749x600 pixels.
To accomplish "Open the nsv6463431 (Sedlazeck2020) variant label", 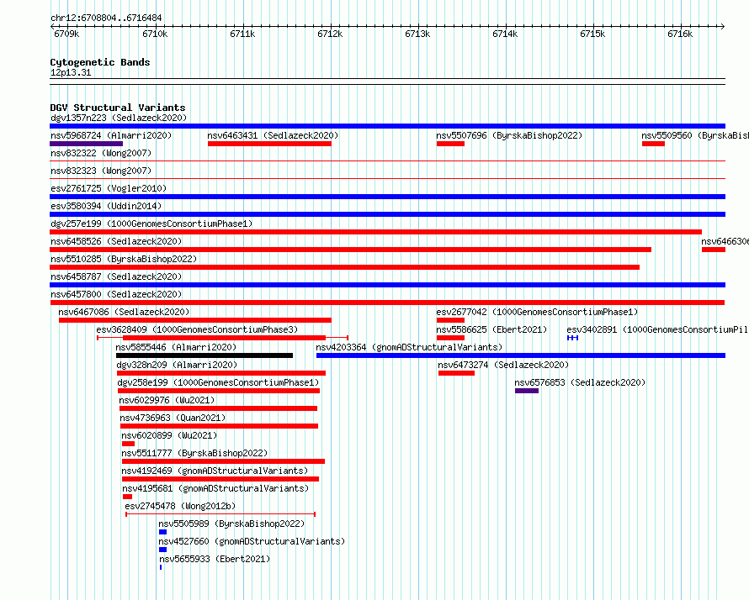I will click(x=273, y=135).
